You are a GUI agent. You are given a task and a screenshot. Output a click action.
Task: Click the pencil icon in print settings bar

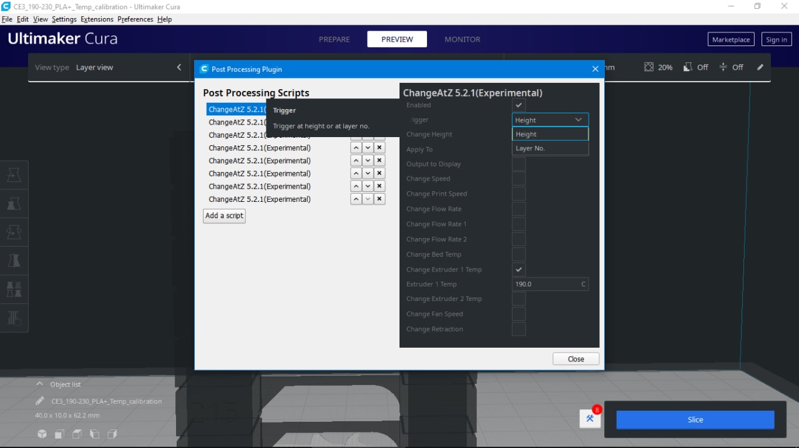[760, 67]
